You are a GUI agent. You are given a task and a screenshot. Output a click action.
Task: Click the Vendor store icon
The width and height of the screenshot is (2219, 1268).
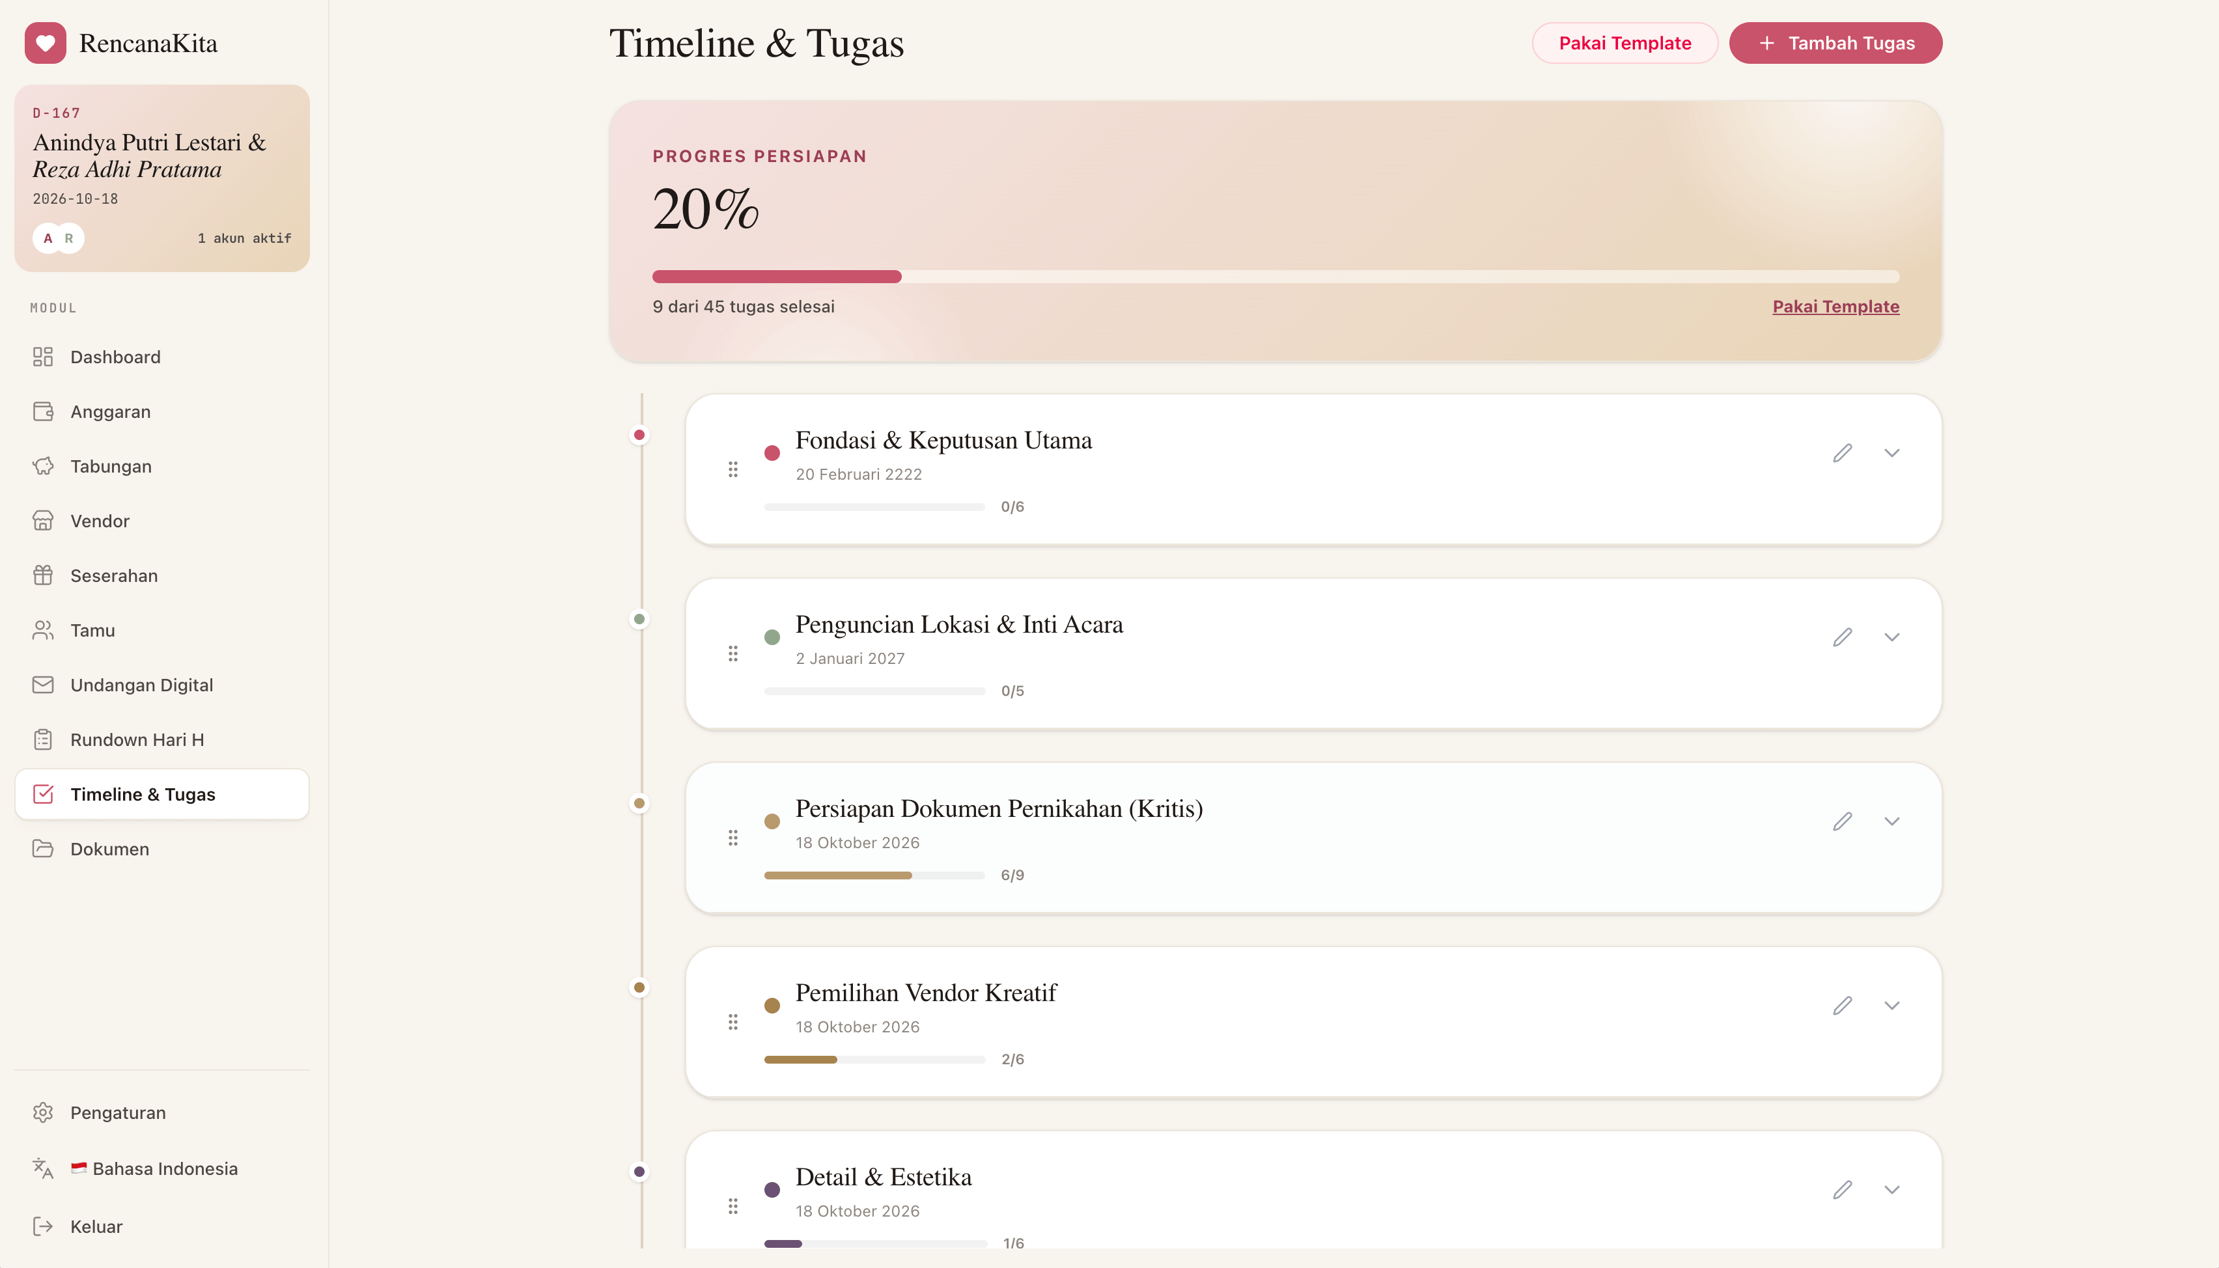click(43, 521)
